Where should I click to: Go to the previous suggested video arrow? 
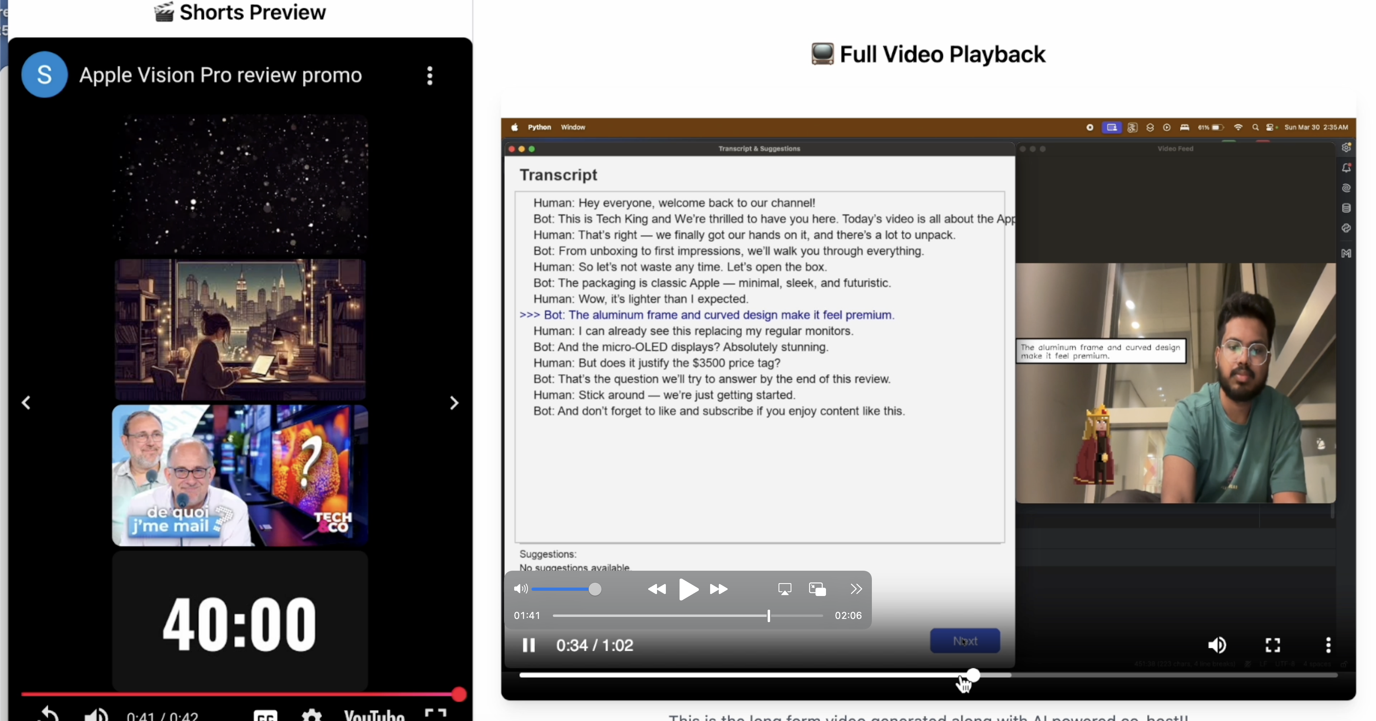coord(26,403)
